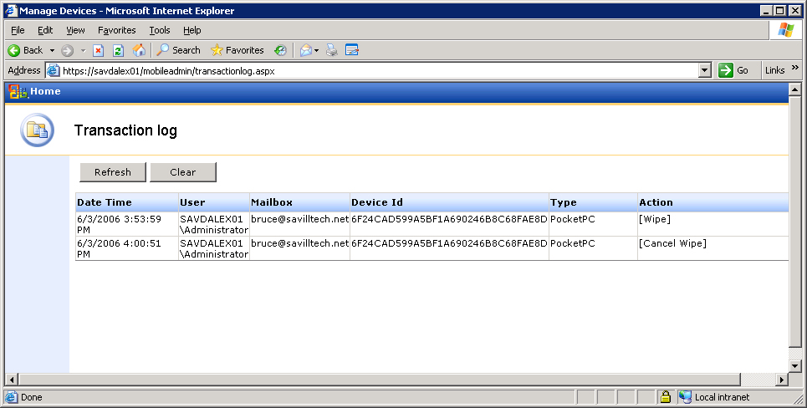Reload page with toolbar refresh icon
Image resolution: width=807 pixels, height=408 pixels.
[118, 50]
